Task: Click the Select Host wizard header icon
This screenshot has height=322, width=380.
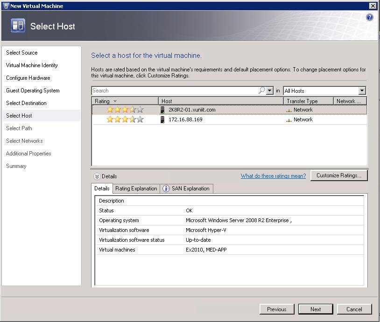Action: pyautogui.click(x=18, y=26)
